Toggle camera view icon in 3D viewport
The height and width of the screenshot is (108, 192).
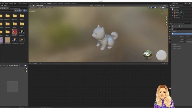pyautogui.click(x=166, y=22)
